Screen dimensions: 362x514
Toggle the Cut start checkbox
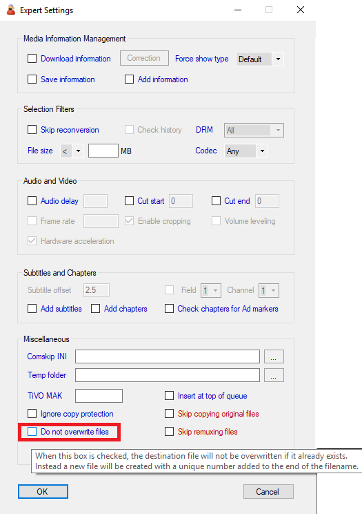click(130, 201)
